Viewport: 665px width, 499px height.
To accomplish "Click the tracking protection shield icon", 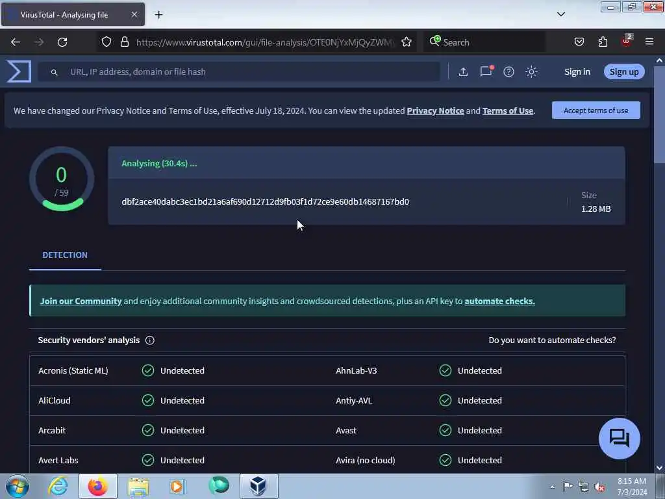I will 107,42.
